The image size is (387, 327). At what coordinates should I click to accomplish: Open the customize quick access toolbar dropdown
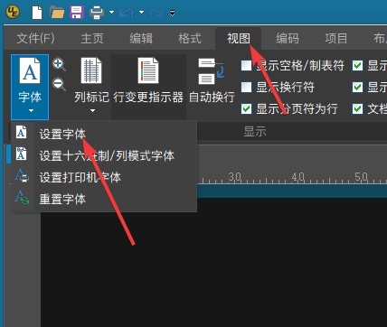172,13
